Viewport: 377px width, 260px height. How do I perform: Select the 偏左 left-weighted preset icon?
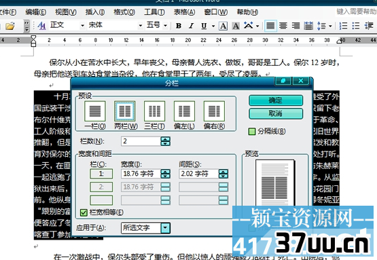coord(184,111)
